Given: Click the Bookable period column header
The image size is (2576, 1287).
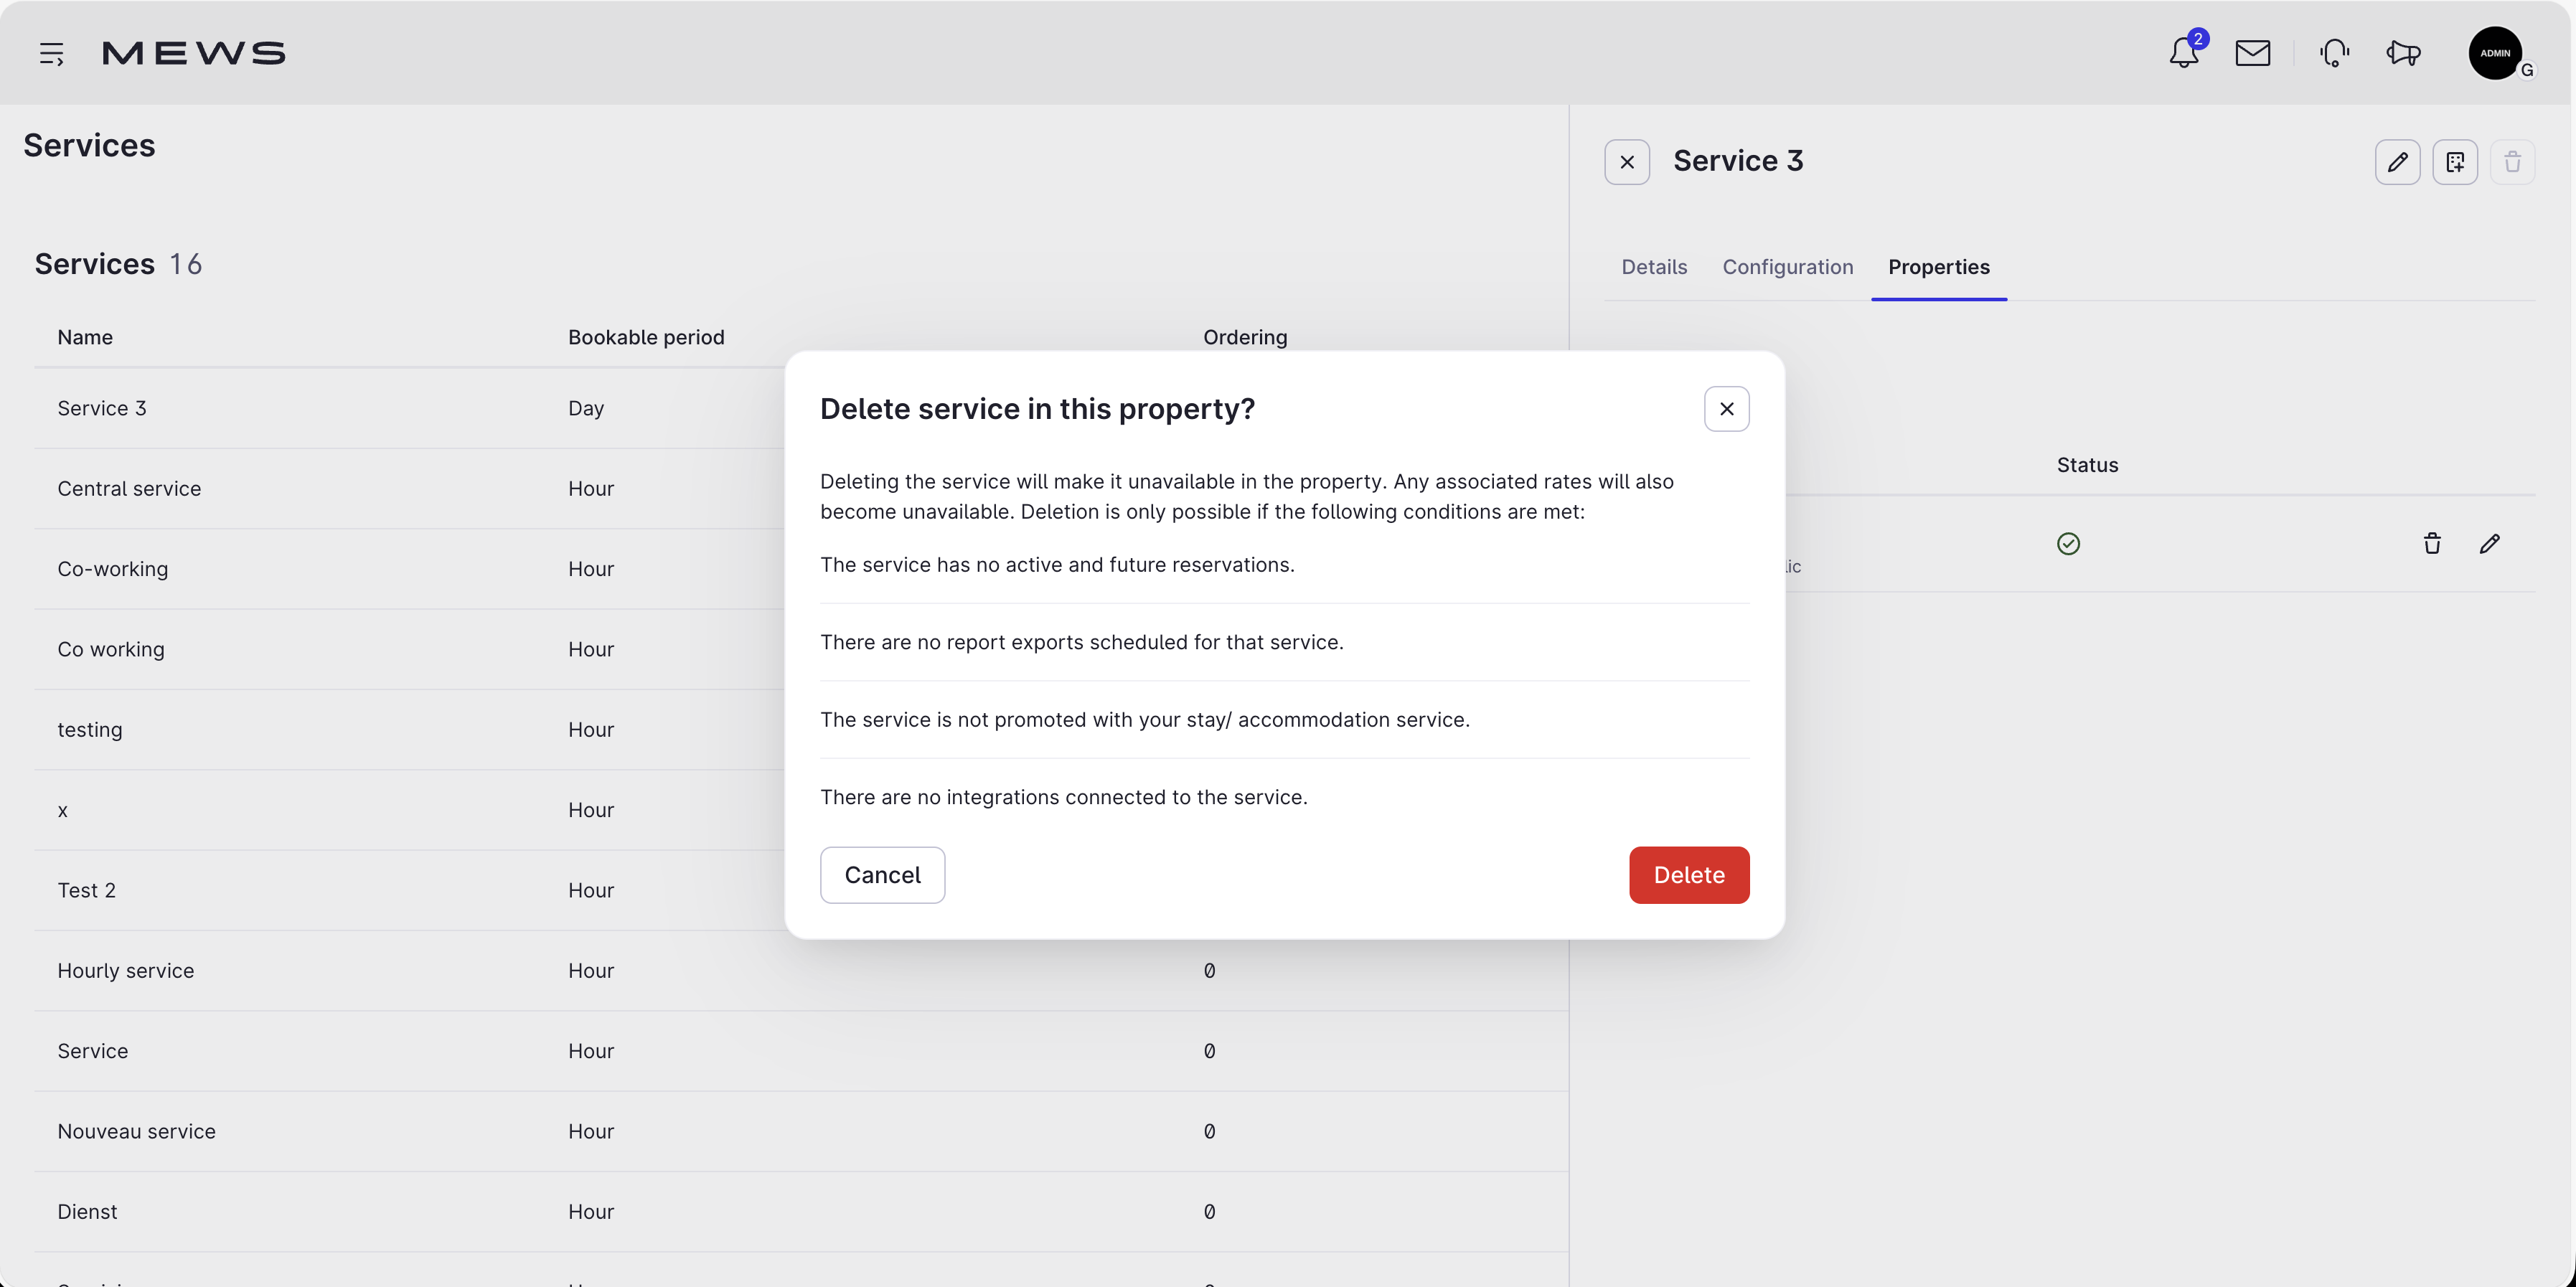Looking at the screenshot, I should pos(646,337).
